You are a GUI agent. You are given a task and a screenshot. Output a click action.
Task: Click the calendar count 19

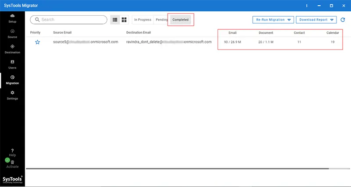click(x=333, y=42)
